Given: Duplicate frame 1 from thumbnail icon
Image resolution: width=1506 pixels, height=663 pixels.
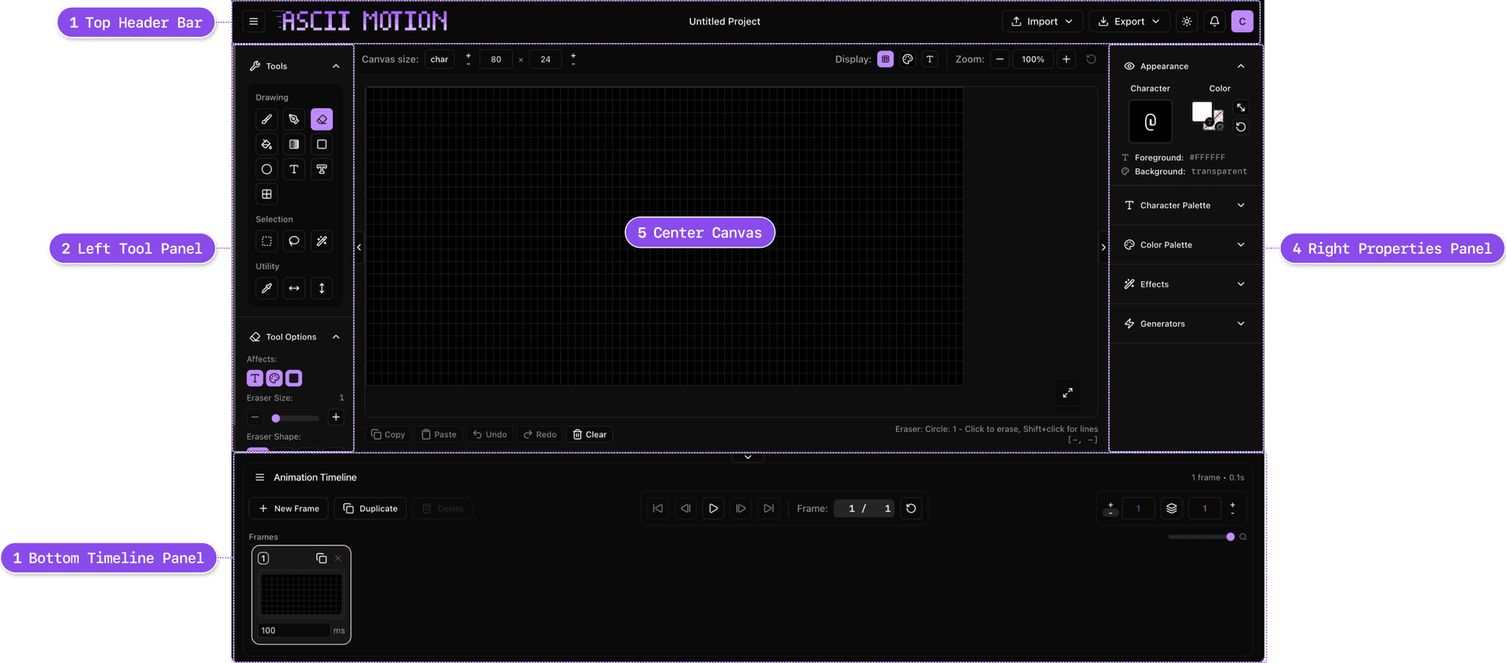Looking at the screenshot, I should (321, 558).
